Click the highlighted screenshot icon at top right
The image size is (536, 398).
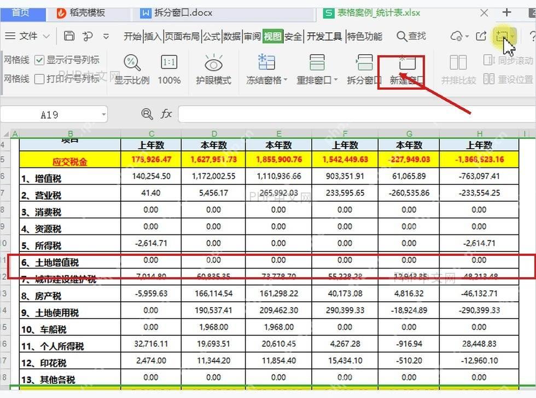tap(502, 36)
